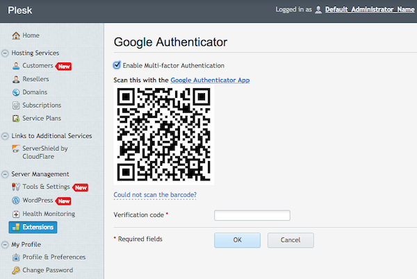Open ServerShield by CloudFlare link

(x=45, y=153)
